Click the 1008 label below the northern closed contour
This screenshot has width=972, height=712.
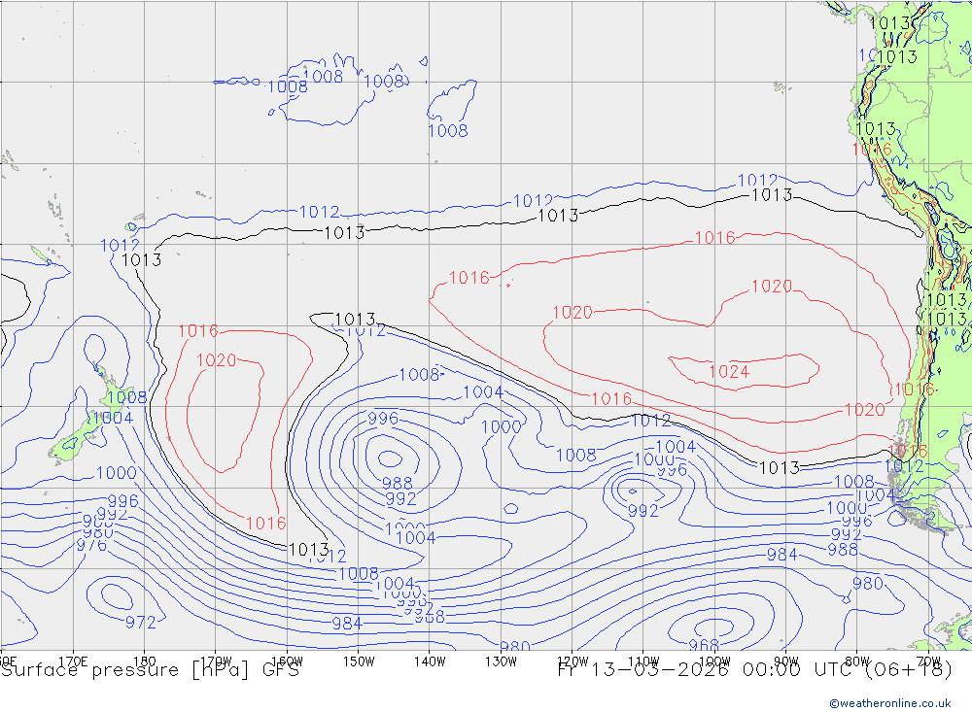coord(447,131)
